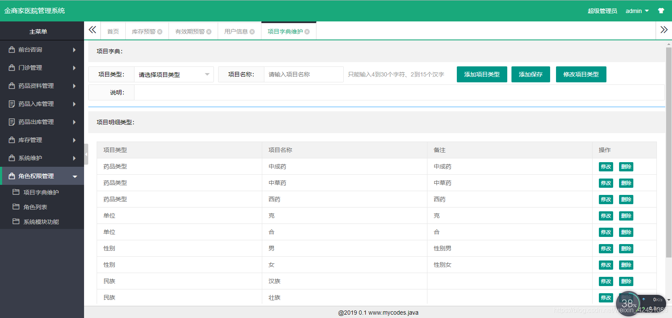Click folder icon beside 项目字典维护
Viewport: 672px width, 318px height.
[16, 192]
